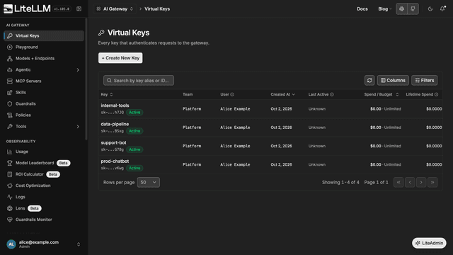Open alice@example.com account menu
This screenshot has width=453, height=255.
43,244
